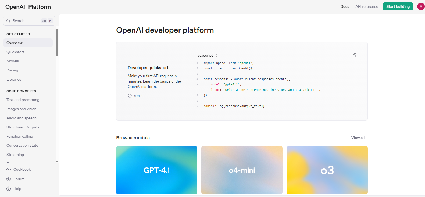Select the o4-mini model card
This screenshot has height=197, width=425.
[x=242, y=170]
